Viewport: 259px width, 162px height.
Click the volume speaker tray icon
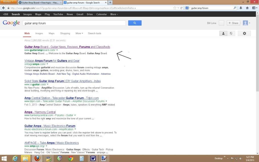pyautogui.click(x=241, y=158)
